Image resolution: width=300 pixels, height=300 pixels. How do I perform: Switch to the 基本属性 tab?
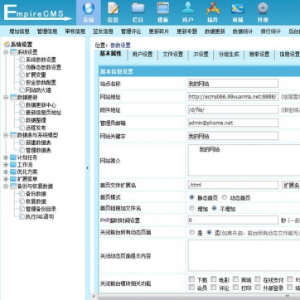point(110,55)
